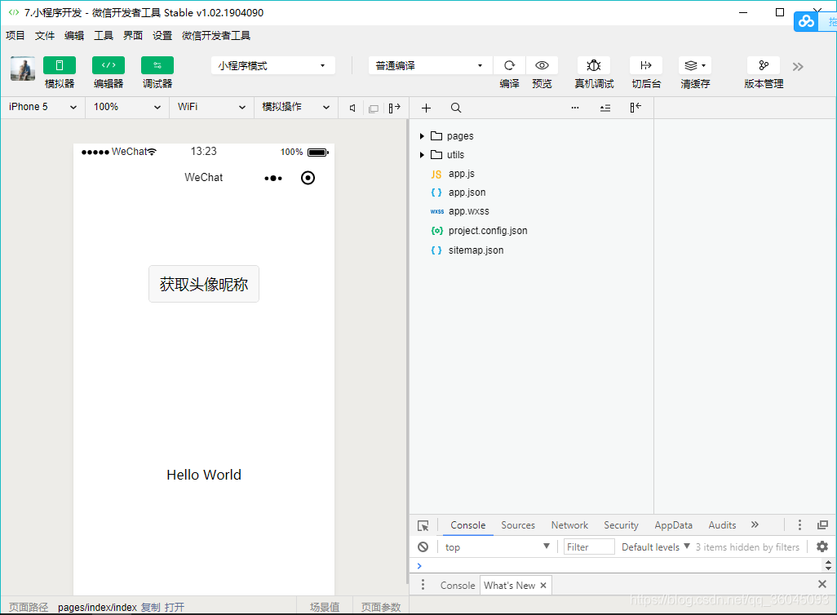
Task: Expand the pages folder
Action: pyautogui.click(x=422, y=136)
